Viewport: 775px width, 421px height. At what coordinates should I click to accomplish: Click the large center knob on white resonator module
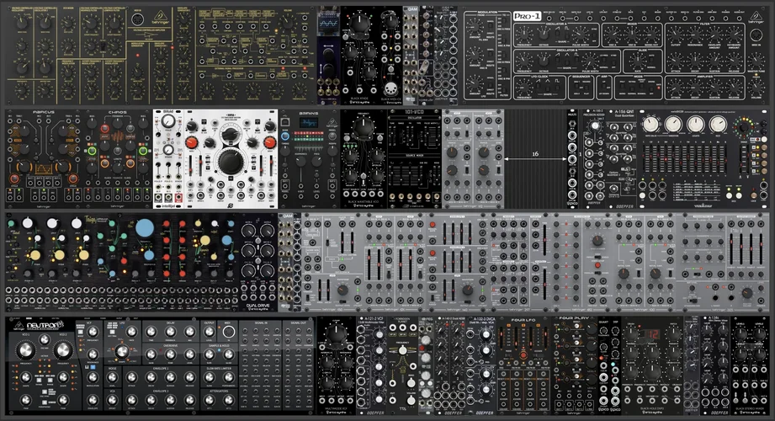[230, 160]
